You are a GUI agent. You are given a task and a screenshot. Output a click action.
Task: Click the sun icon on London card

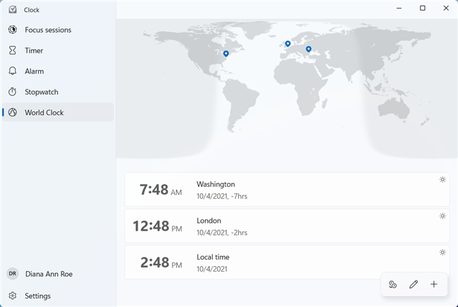(442, 216)
